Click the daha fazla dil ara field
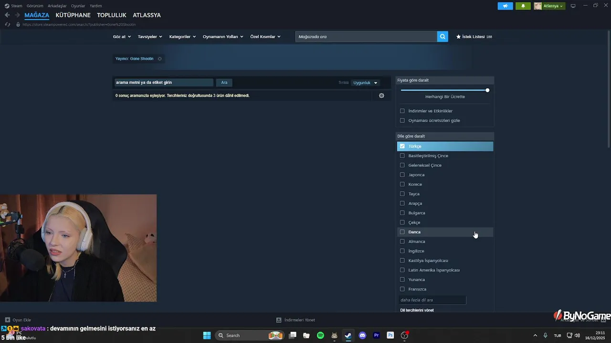Screen dimensions: 611x343 pyautogui.click(x=432, y=300)
